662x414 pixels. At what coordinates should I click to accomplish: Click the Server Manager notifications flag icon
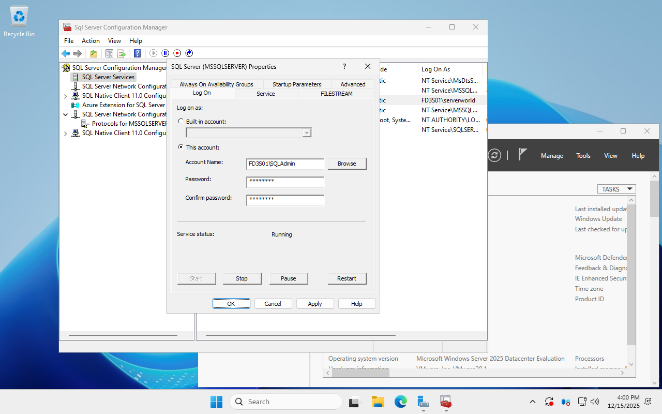point(523,155)
